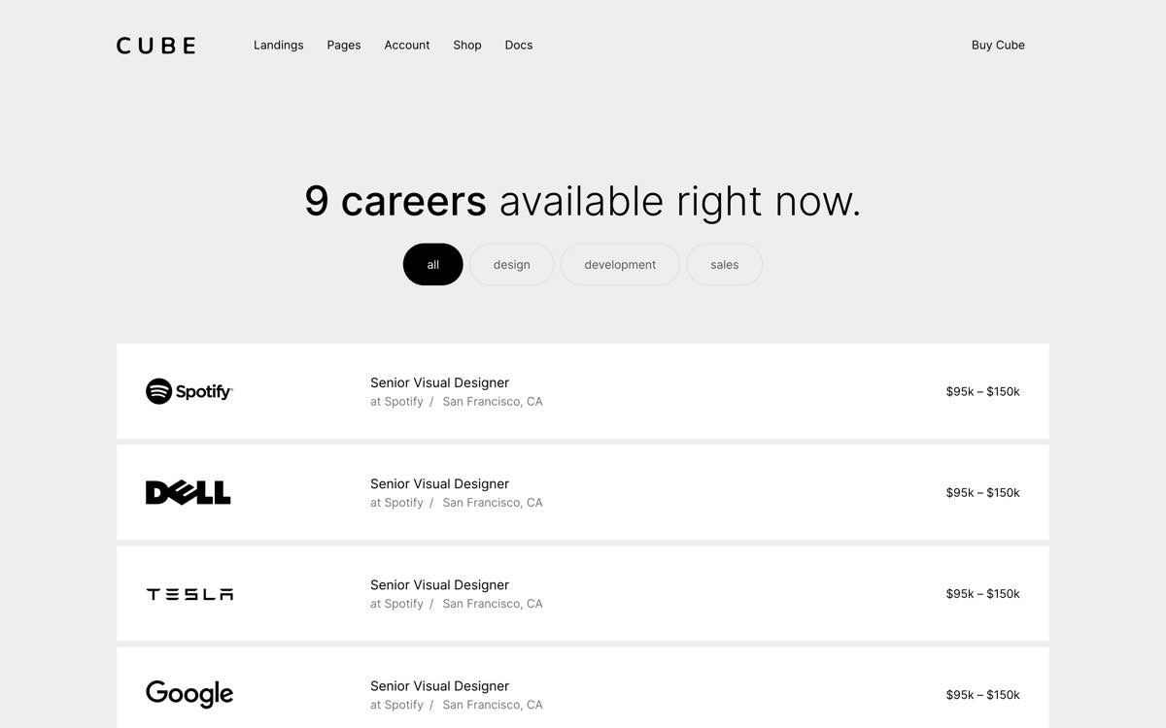Enable the 'design' job filter

tap(511, 264)
